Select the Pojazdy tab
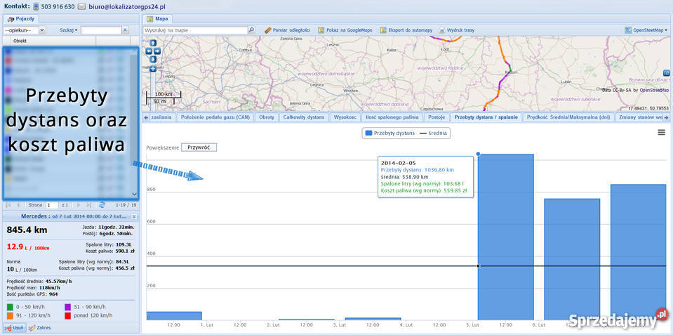The height and width of the screenshot is (335, 673). click(20, 19)
